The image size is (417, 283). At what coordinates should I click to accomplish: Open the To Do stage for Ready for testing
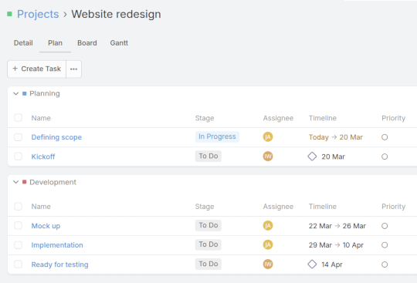click(x=208, y=264)
